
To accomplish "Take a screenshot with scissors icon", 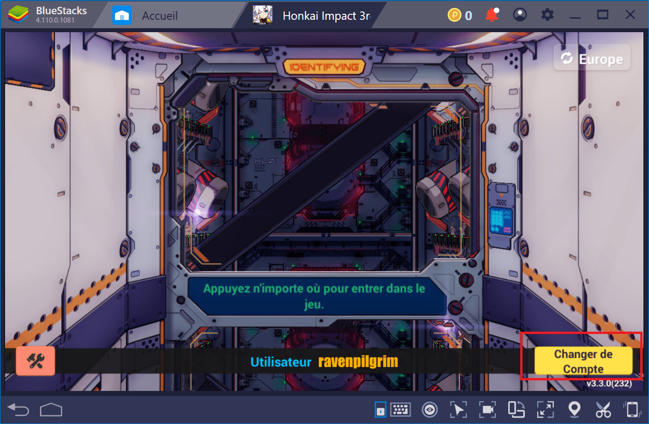I will 603,410.
